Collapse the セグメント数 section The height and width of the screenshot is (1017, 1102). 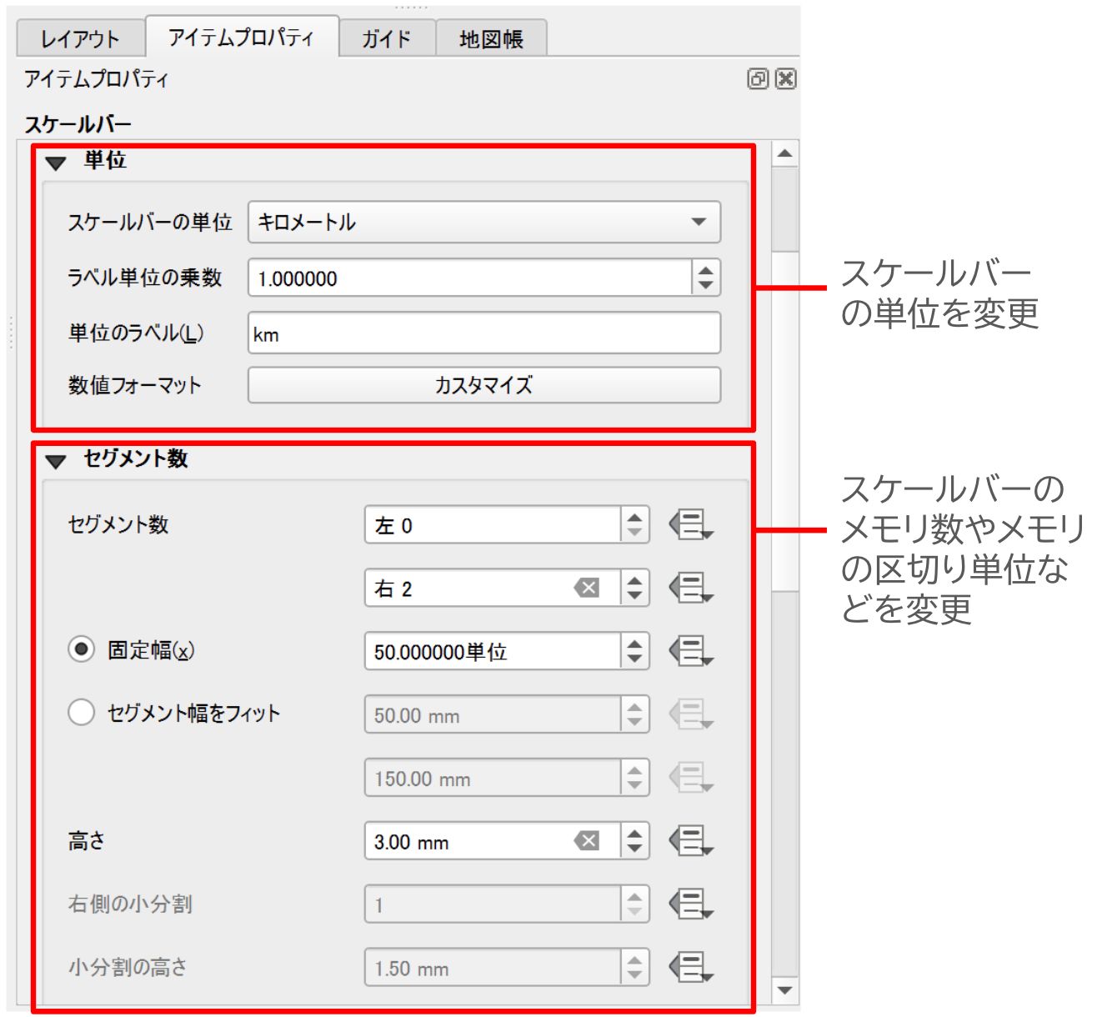click(x=56, y=461)
